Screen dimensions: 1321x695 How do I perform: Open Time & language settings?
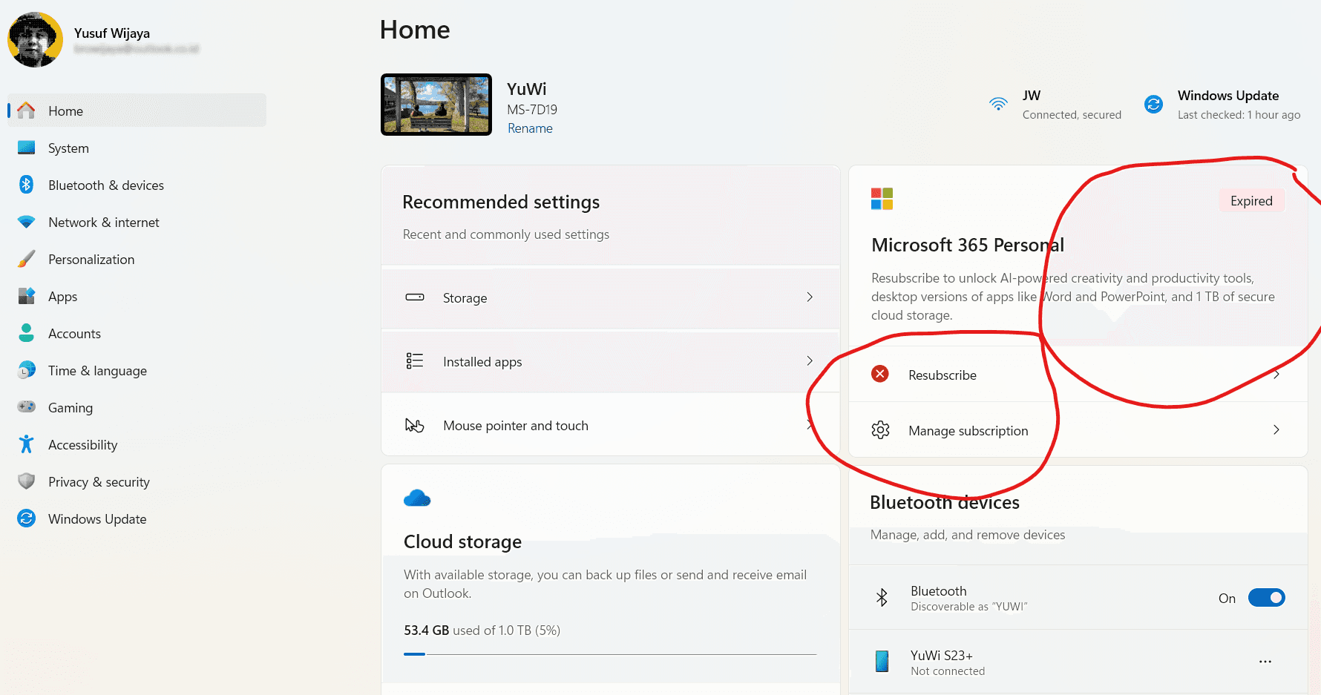[137, 370]
